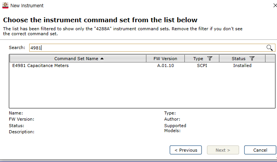Viewport: 277px width, 162px height.
Task: Click the blank header after the Status column
Action: 270,59
